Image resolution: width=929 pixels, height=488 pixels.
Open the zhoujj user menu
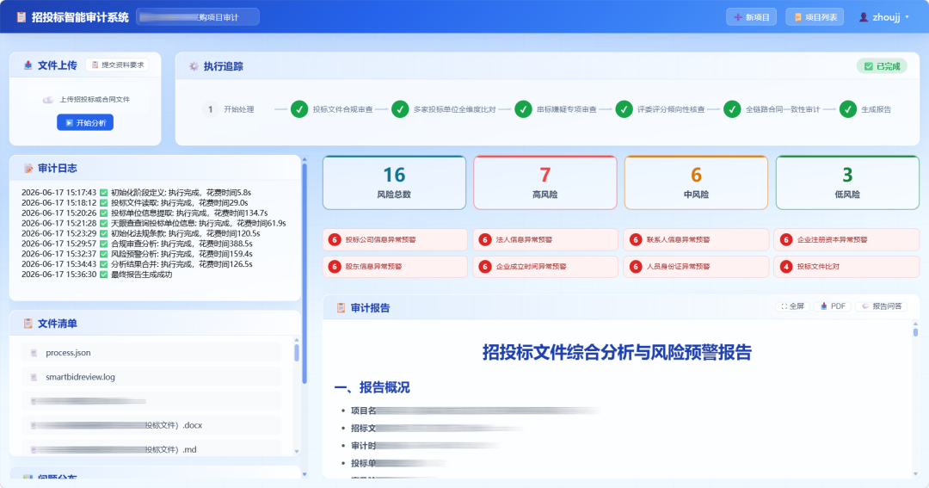click(884, 17)
